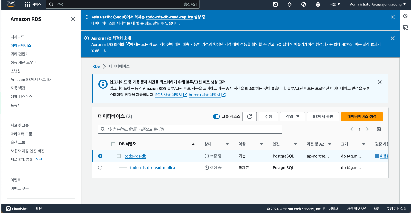The height and width of the screenshot is (213, 411).
Task: Click the RDS breadcrumb link
Action: pos(96,66)
